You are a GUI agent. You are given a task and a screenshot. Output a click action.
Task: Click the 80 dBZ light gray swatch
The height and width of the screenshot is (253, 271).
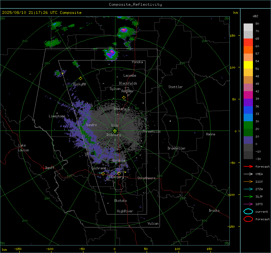coord(248,27)
